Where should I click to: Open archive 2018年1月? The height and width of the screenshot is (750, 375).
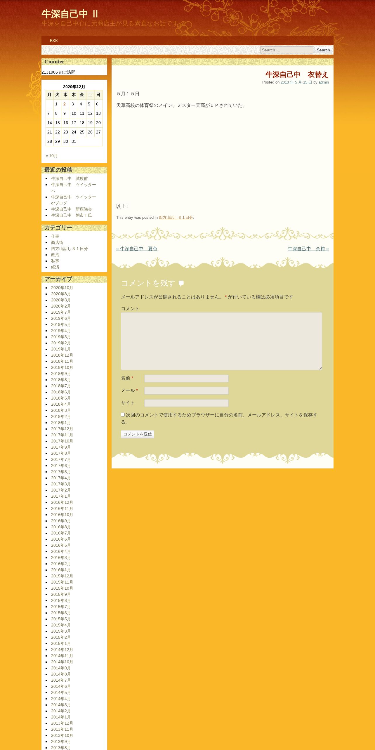61,423
